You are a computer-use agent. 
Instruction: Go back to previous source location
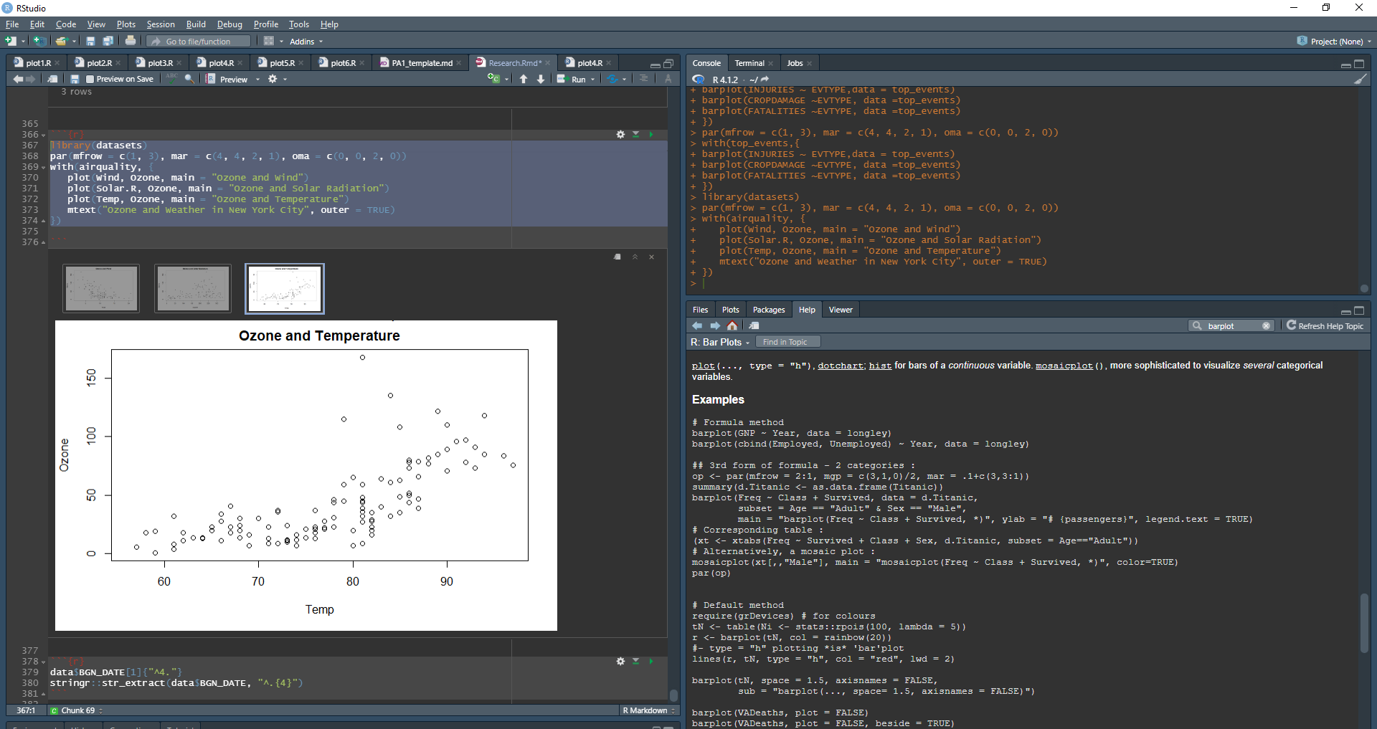point(18,79)
